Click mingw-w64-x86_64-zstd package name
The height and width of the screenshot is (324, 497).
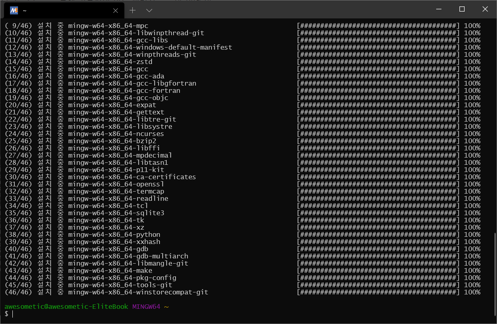click(110, 62)
